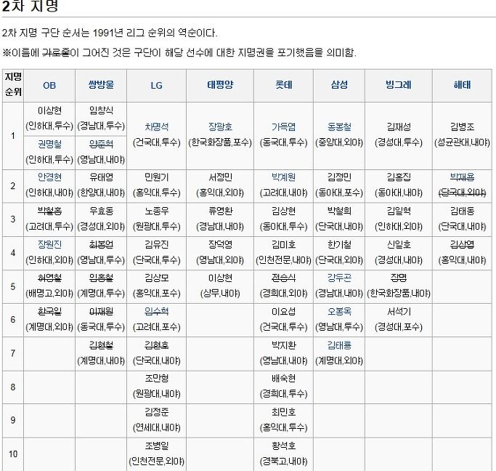This screenshot has height=471, width=496.
Task: Click the name 박철희
Action: point(339,211)
